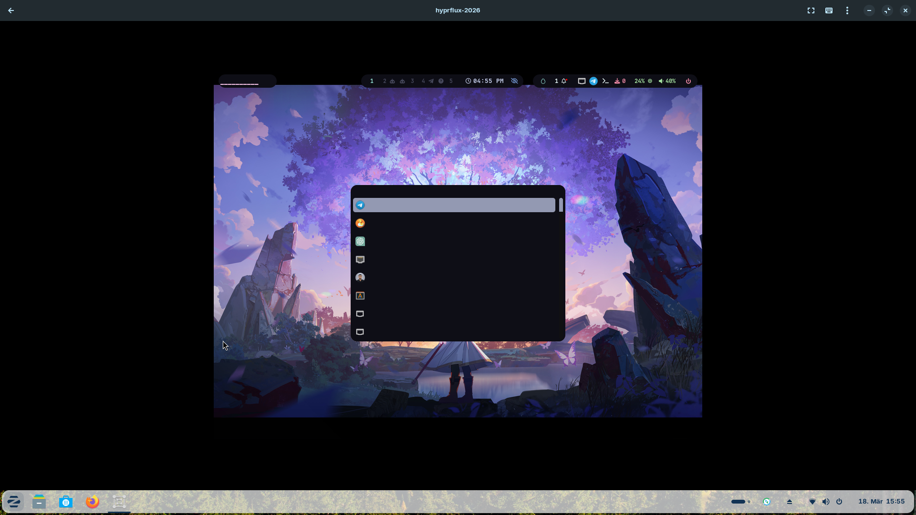Open the ChatGPT entry in launcher list
916x515 pixels.
click(360, 241)
